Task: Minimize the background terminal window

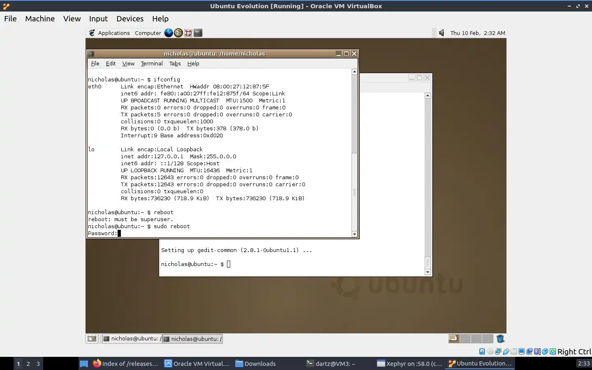Action: [x=412, y=77]
